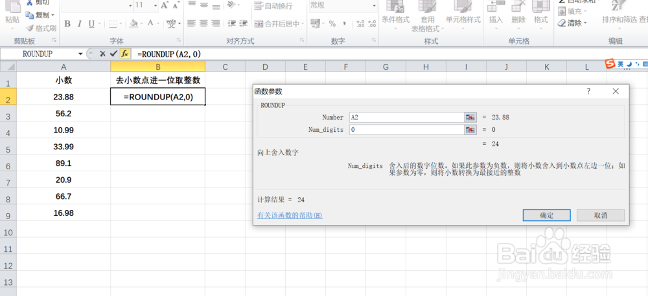Cancel formula entry with the X icon
Viewport: 648px width, 296px height.
point(102,54)
